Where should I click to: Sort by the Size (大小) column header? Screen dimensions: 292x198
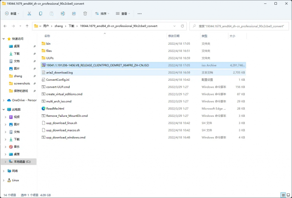pos(232,36)
